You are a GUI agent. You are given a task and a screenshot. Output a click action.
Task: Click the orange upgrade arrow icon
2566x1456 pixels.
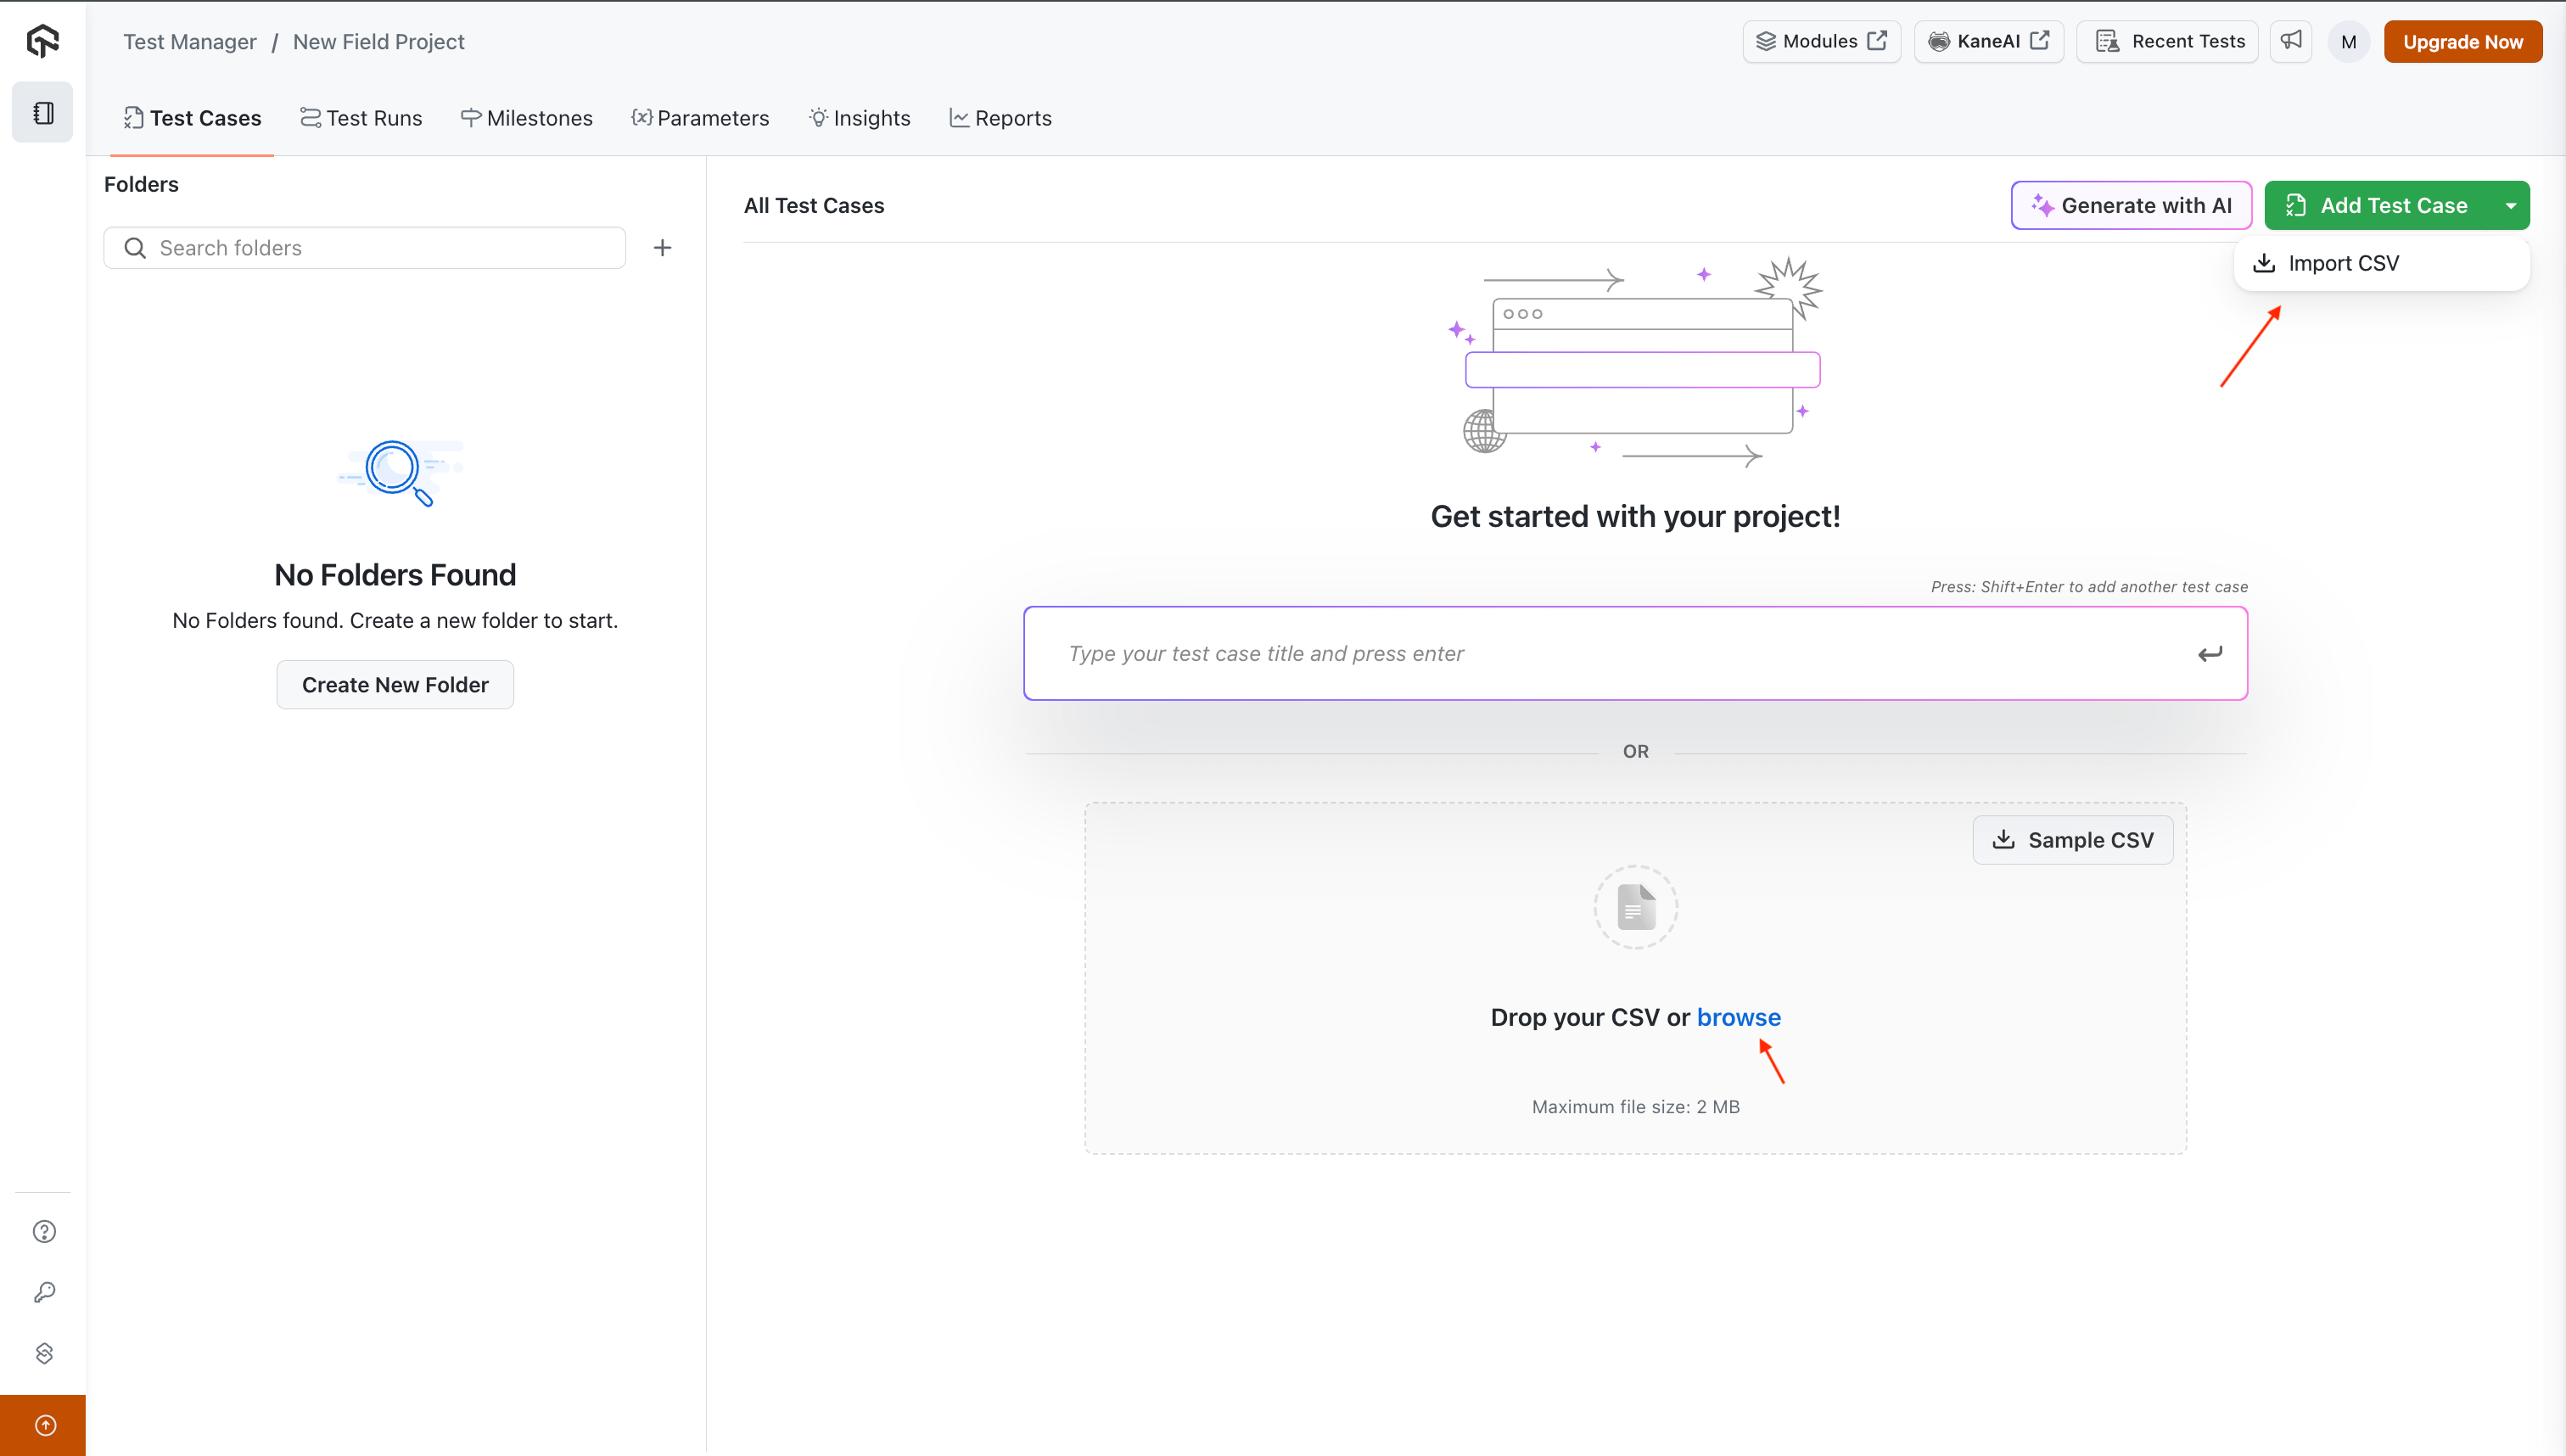[x=44, y=1425]
